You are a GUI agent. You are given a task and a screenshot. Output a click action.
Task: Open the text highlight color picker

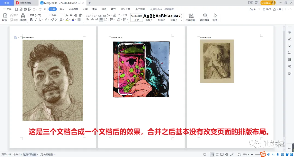tap(70, 20)
